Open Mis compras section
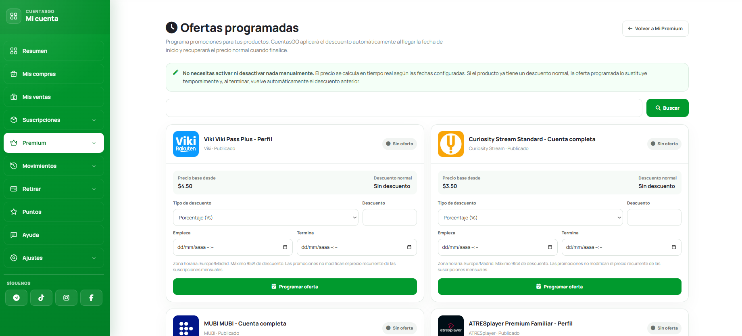 pos(54,74)
